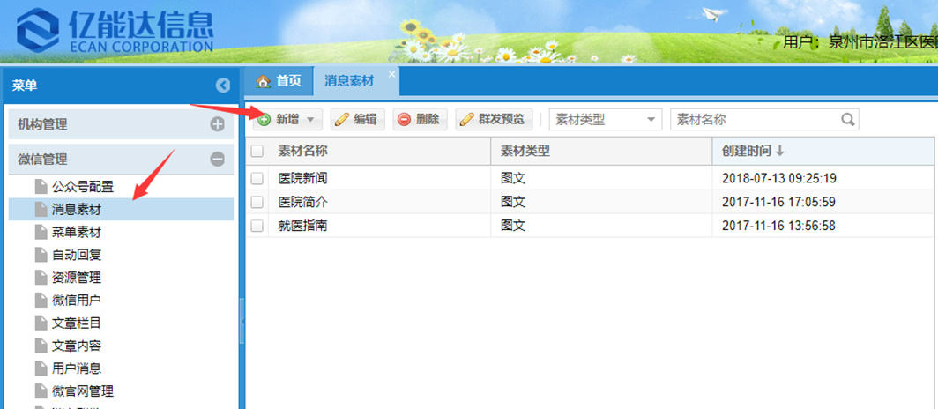Click the ECAN Corporation logo

[115, 31]
